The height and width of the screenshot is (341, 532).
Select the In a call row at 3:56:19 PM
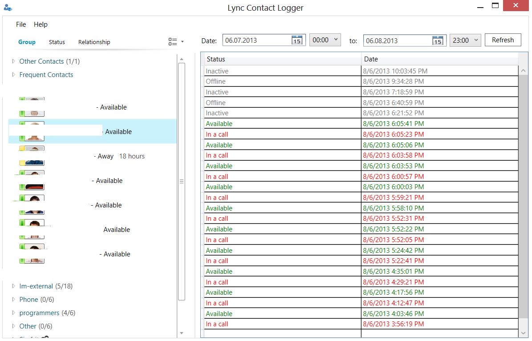coord(361,324)
